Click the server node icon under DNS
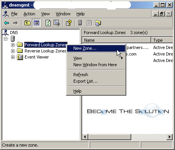 pos(13,39)
